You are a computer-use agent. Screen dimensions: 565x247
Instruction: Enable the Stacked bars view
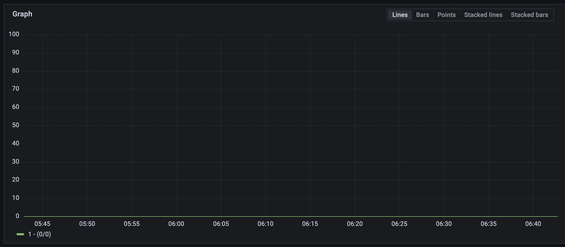click(x=529, y=15)
